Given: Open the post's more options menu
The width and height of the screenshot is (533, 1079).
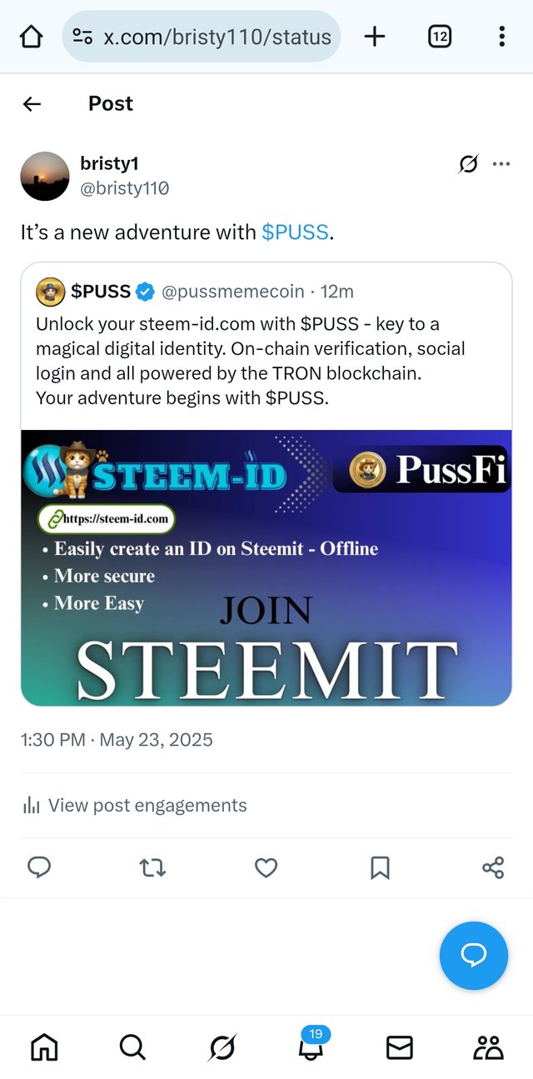Looking at the screenshot, I should pos(501,164).
